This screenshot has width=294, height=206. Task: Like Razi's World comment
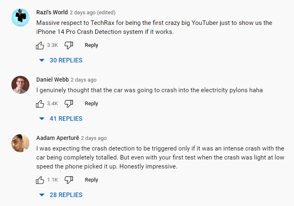click(40, 45)
